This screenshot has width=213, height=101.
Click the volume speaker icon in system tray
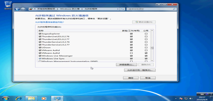click(191, 98)
